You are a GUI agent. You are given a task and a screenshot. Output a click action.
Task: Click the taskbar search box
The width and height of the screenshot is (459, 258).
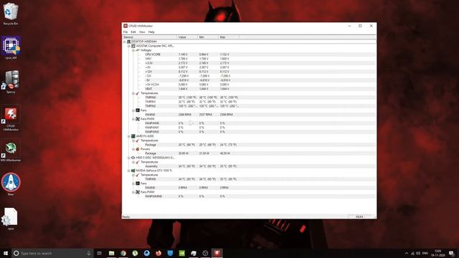(52, 253)
